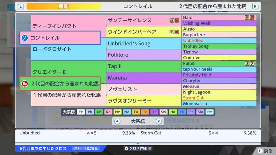Click the speed icon on Pulpit row
Screen dimensions: 276x155
[x=247, y=63]
